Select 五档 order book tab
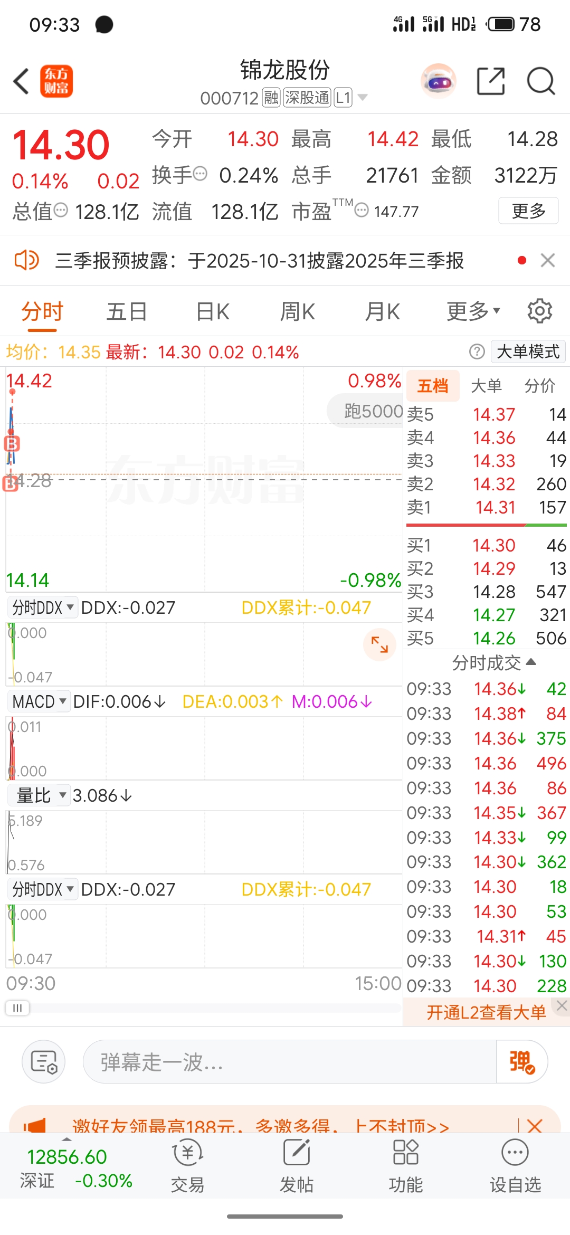This screenshot has width=570, height=1235. (433, 386)
